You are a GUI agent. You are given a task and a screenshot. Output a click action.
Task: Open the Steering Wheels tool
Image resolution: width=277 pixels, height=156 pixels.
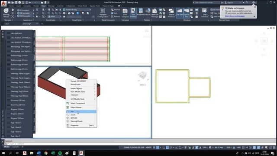click(6, 13)
